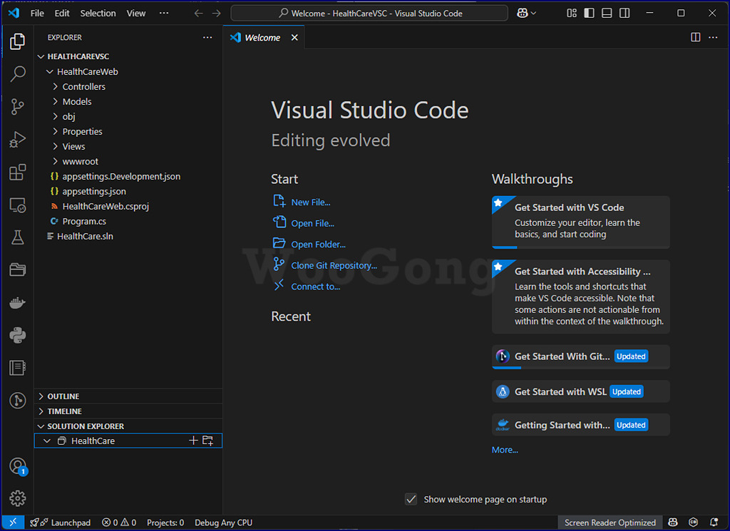
Task: Open the Extensions view icon
Action: click(18, 172)
